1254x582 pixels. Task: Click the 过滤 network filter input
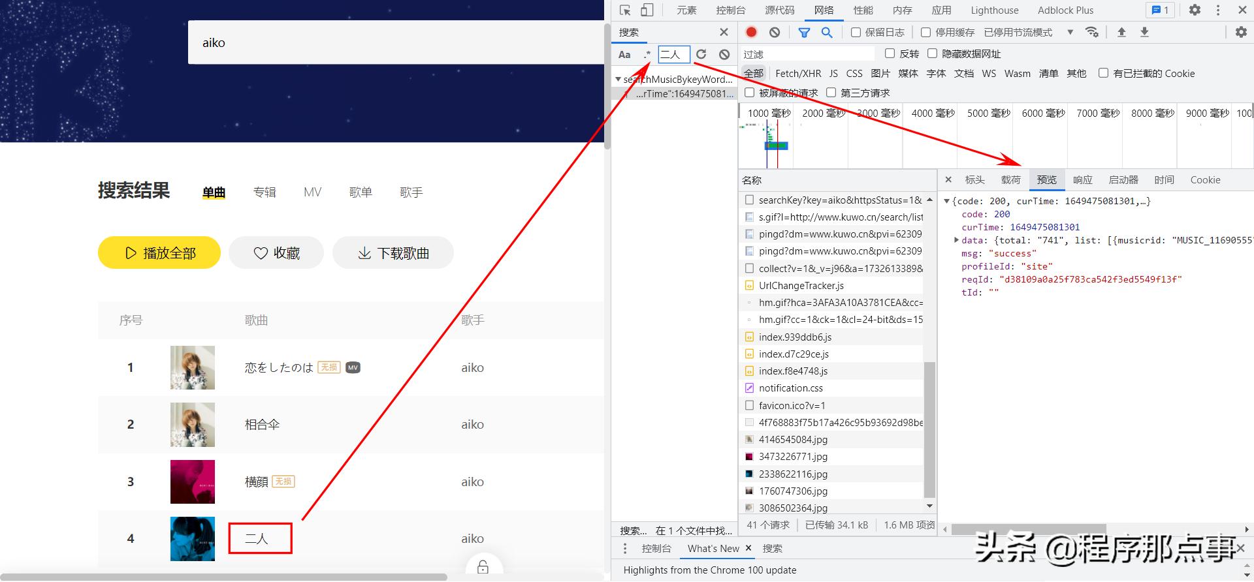807,54
